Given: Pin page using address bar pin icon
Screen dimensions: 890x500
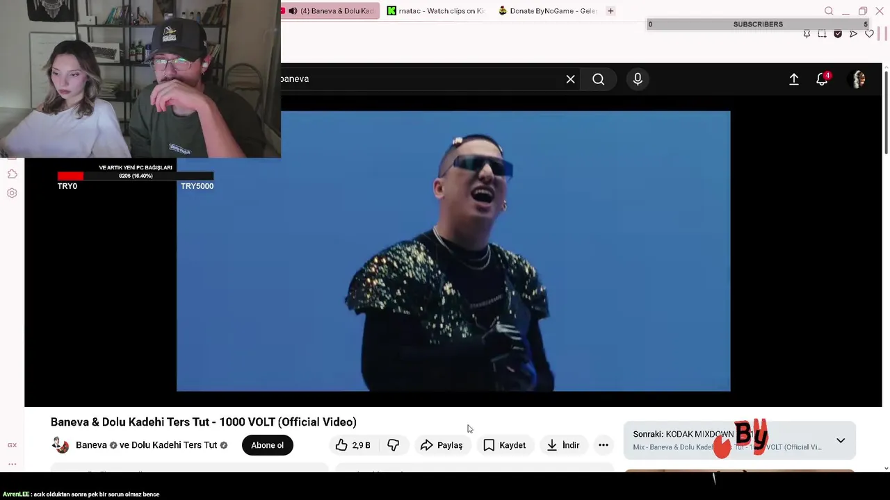Looking at the screenshot, I should click(x=807, y=34).
